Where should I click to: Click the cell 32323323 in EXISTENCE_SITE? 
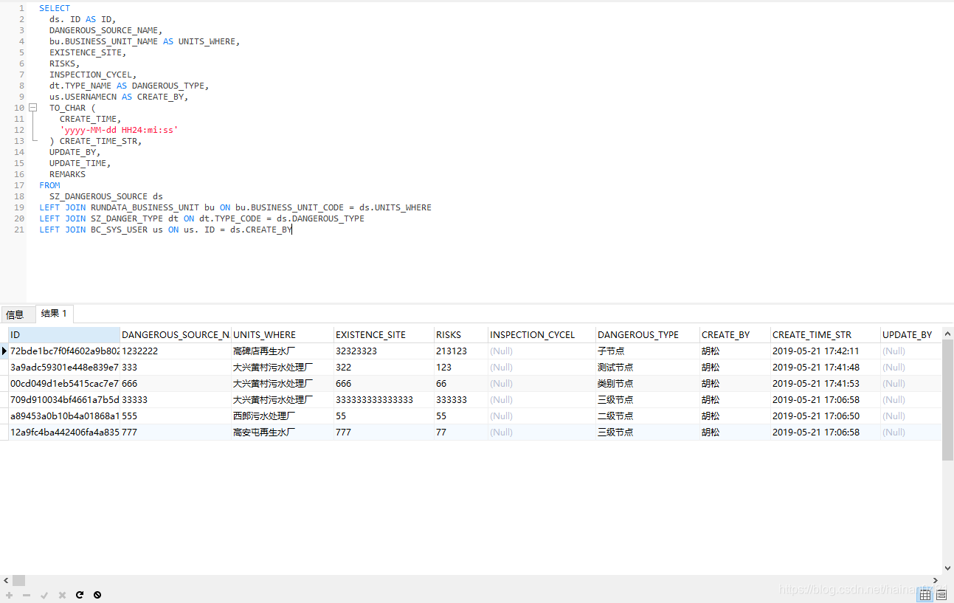coord(384,351)
